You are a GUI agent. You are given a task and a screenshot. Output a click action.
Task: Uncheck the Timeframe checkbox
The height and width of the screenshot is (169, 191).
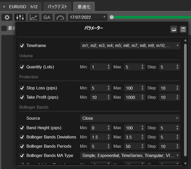click(22, 46)
